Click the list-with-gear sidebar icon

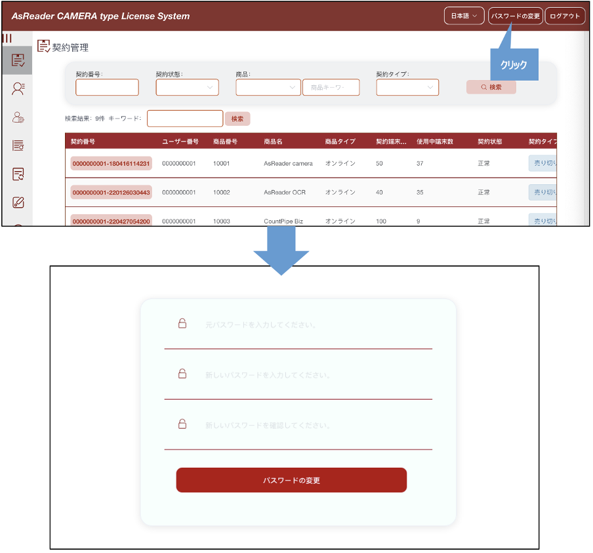click(x=18, y=145)
